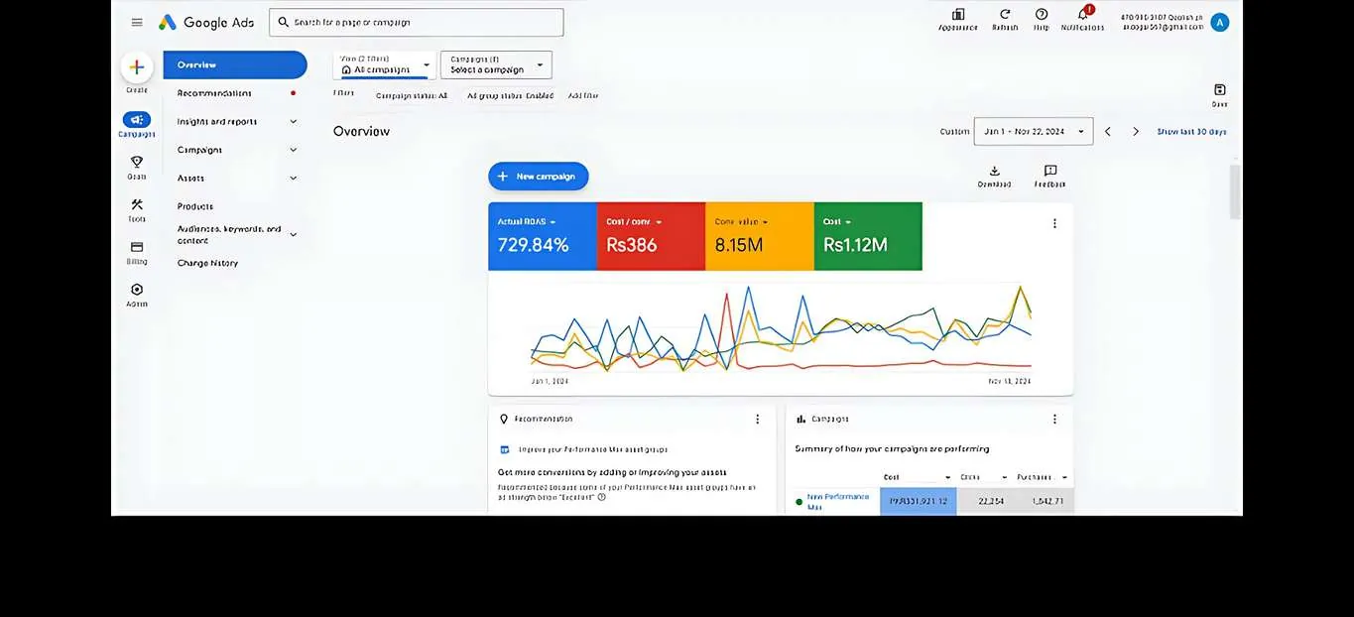The height and width of the screenshot is (617, 1354).
Task: Select the Campaigns megaphone icon
Action: tap(137, 119)
